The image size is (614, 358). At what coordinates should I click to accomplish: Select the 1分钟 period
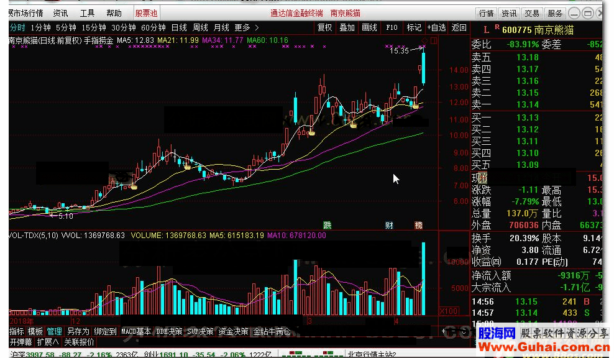[x=40, y=28]
